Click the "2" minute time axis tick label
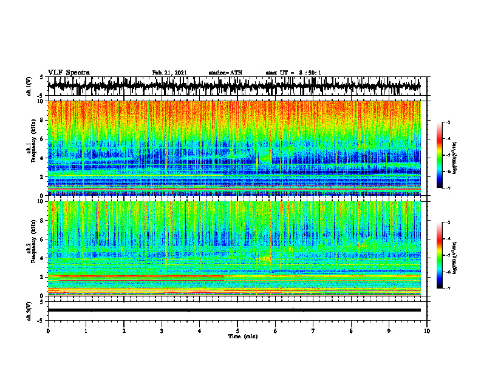Image resolution: width=481 pixels, height=371 pixels. tap(124, 331)
